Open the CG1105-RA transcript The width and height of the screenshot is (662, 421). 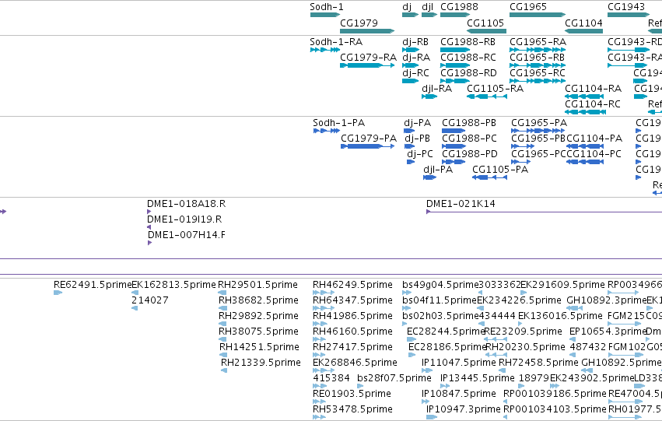[x=496, y=89]
